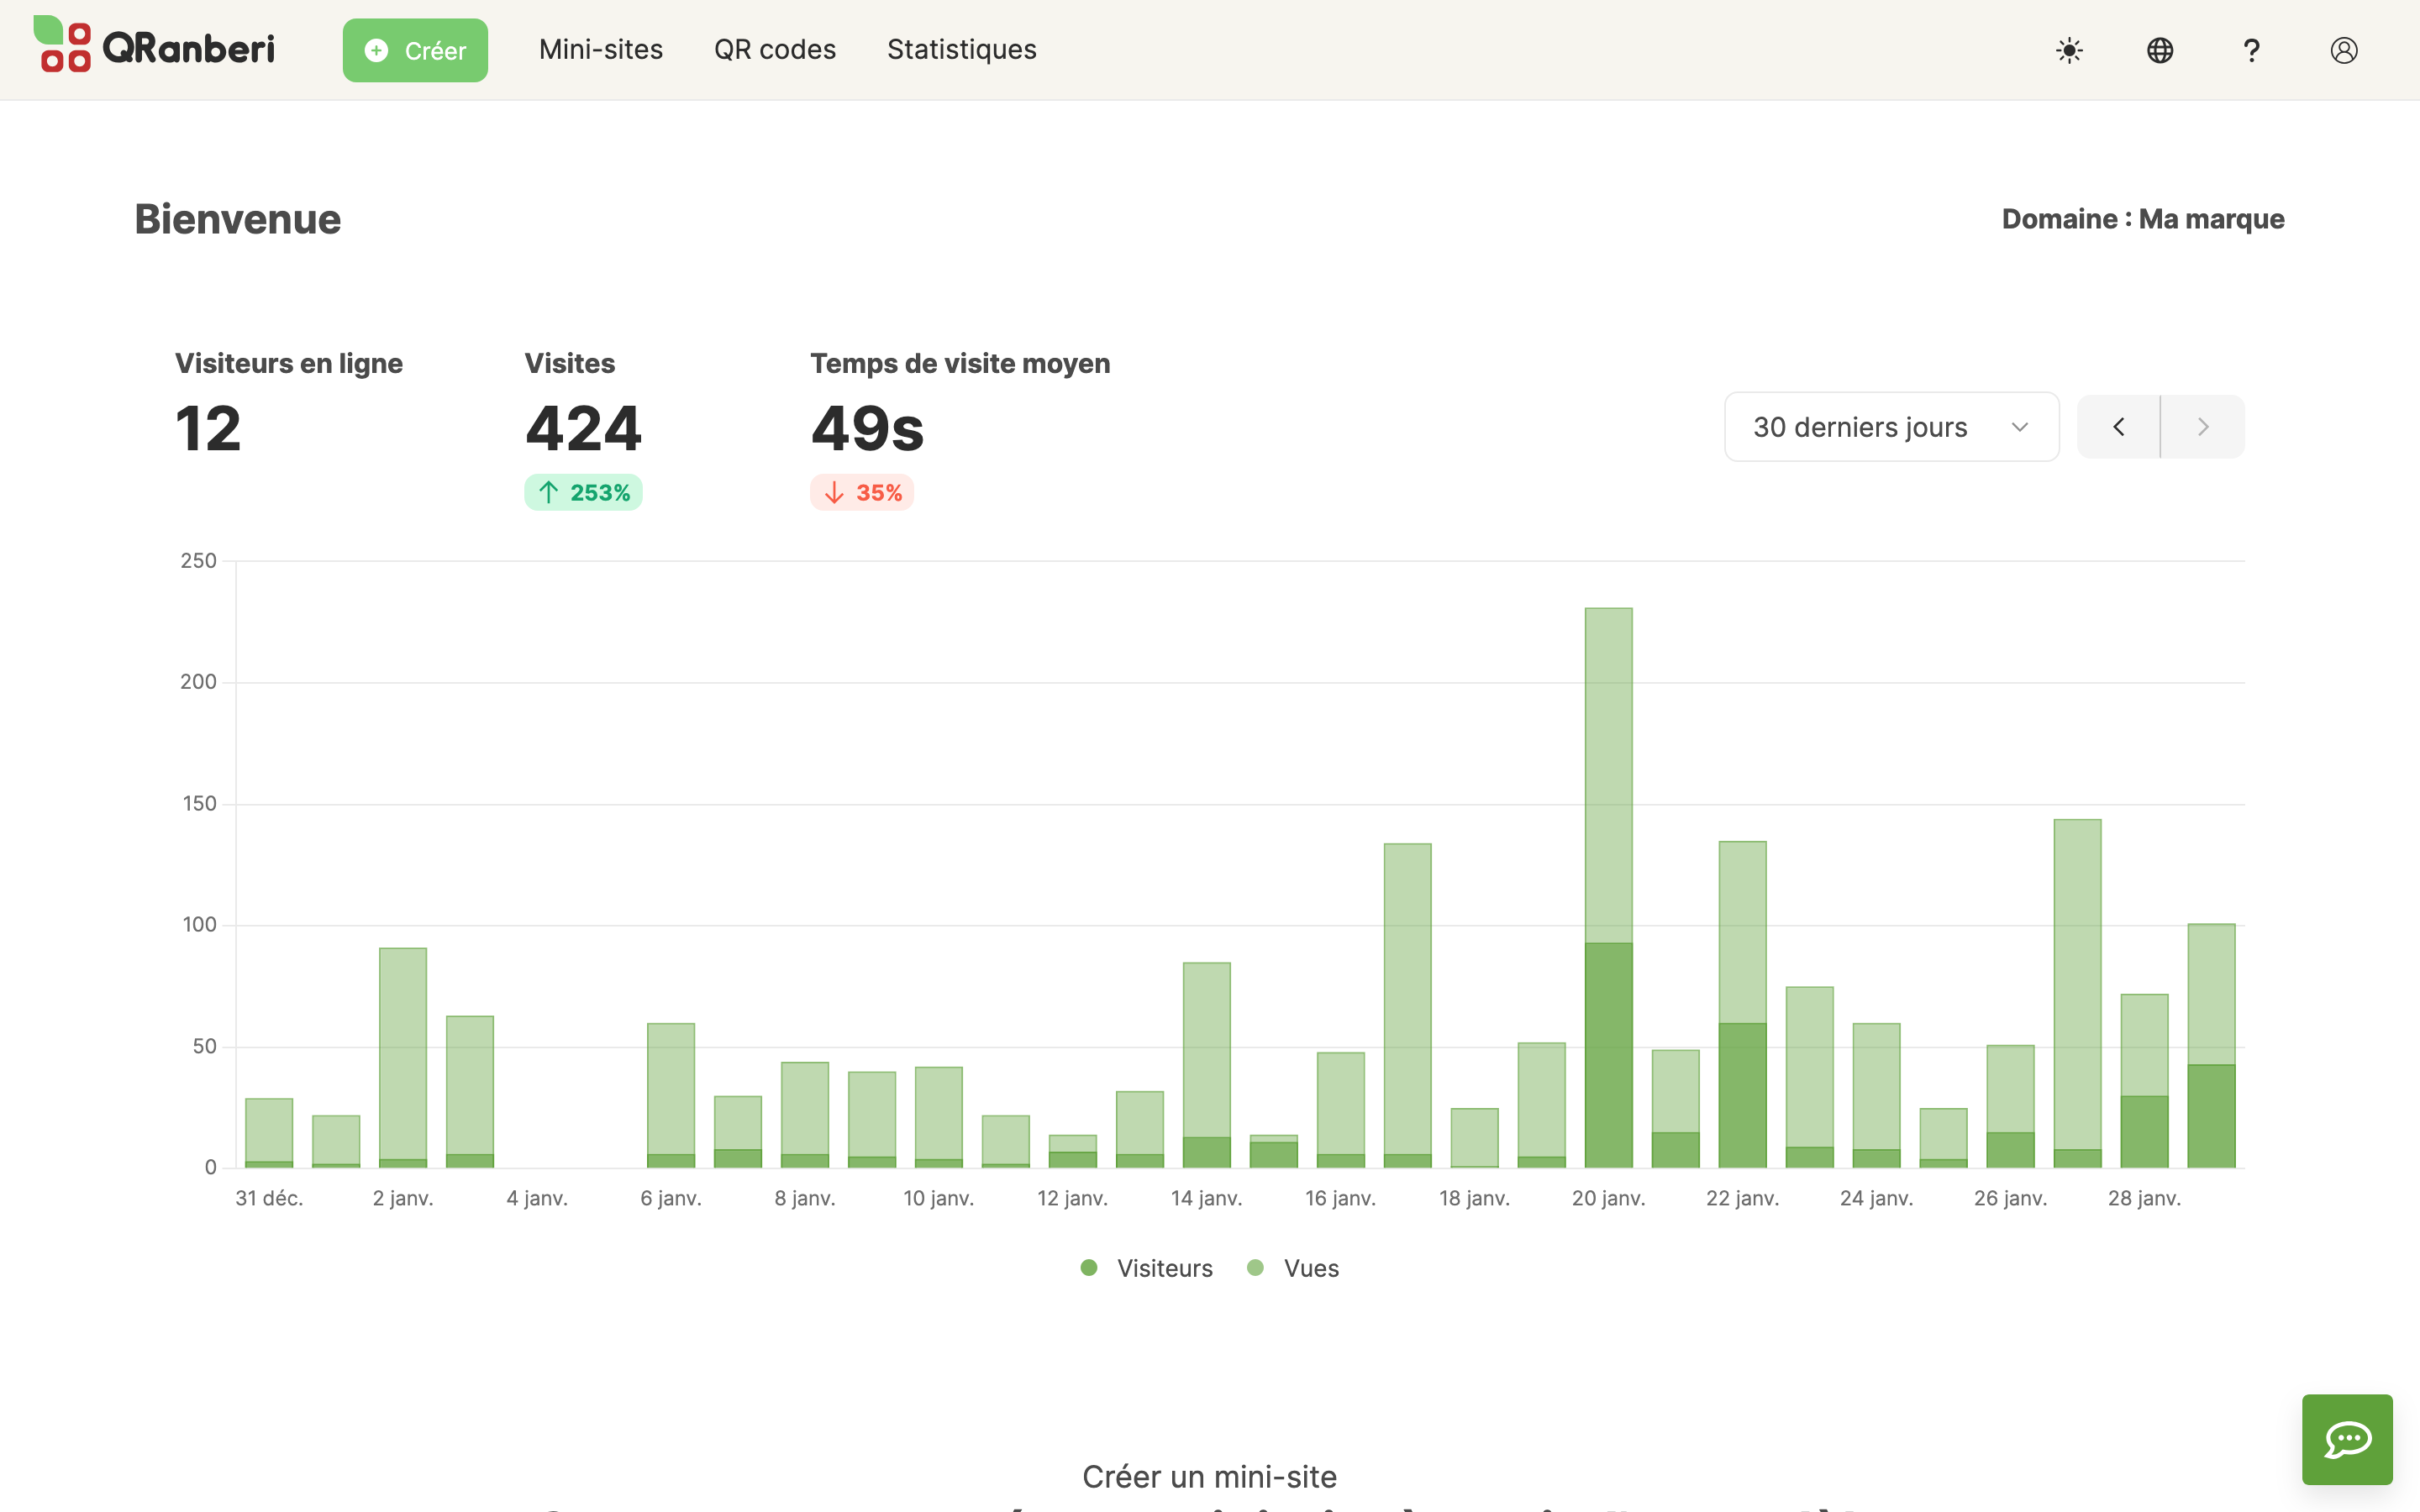Viewport: 2420px width, 1512px height.
Task: Open Mini-sites menu item
Action: coord(600,50)
